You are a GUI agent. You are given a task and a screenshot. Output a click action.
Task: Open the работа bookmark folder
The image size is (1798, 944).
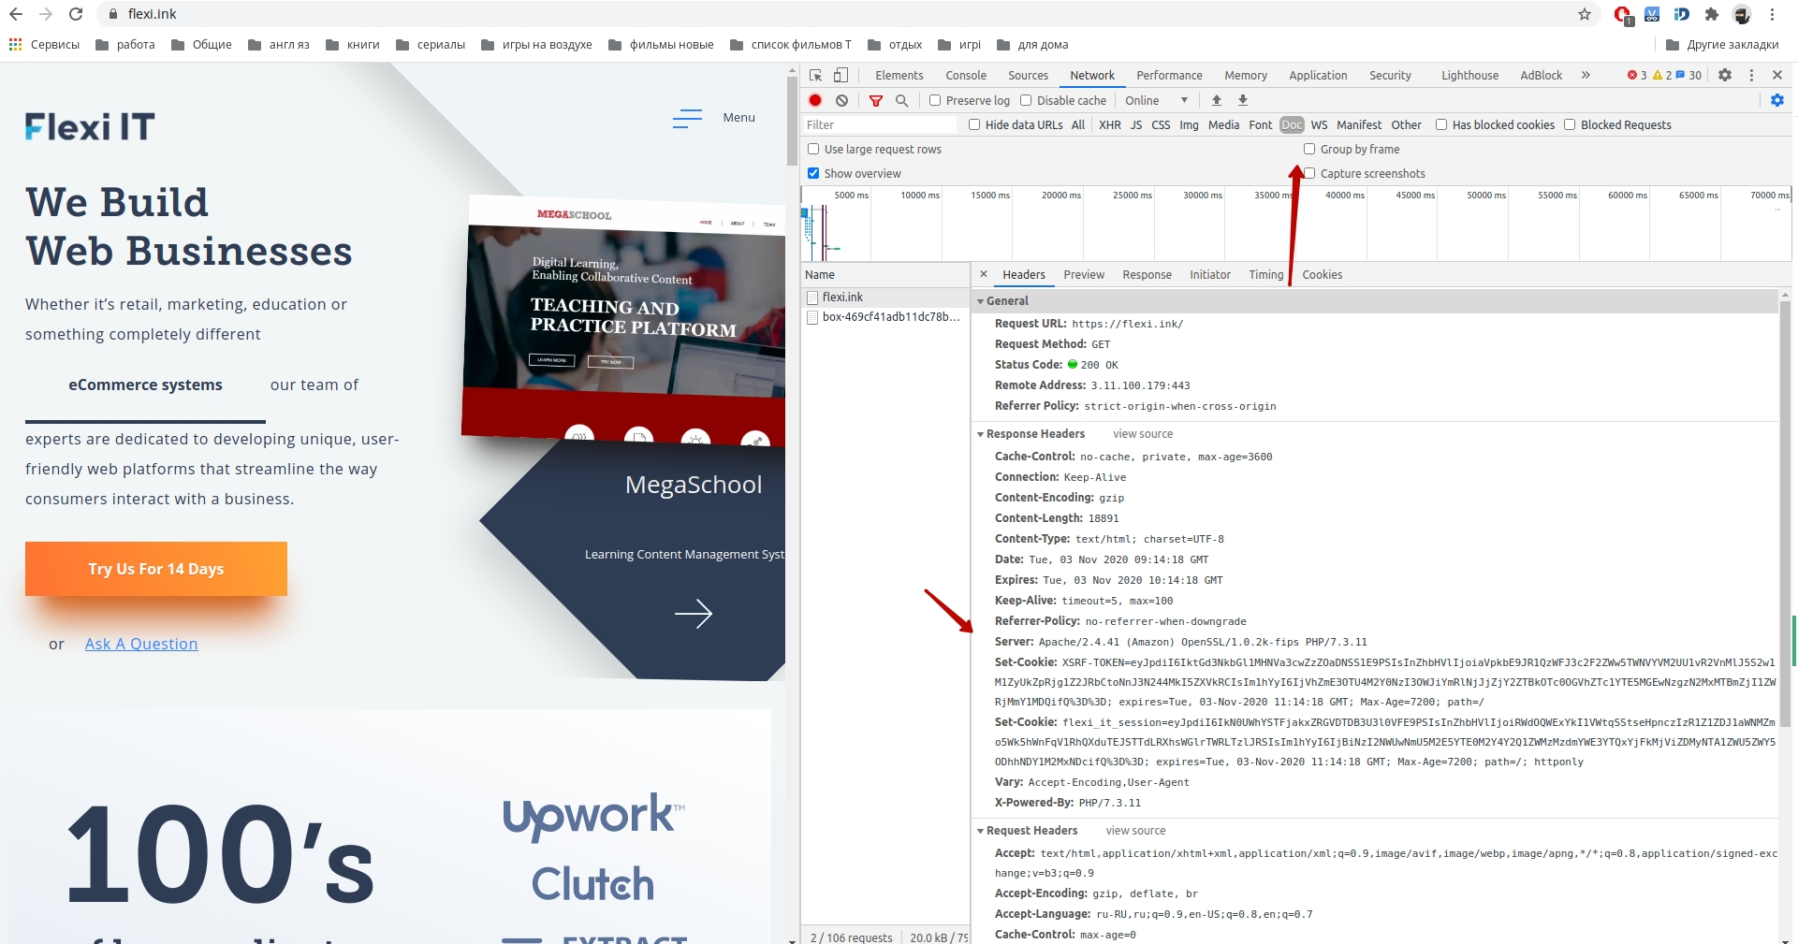[x=125, y=44]
